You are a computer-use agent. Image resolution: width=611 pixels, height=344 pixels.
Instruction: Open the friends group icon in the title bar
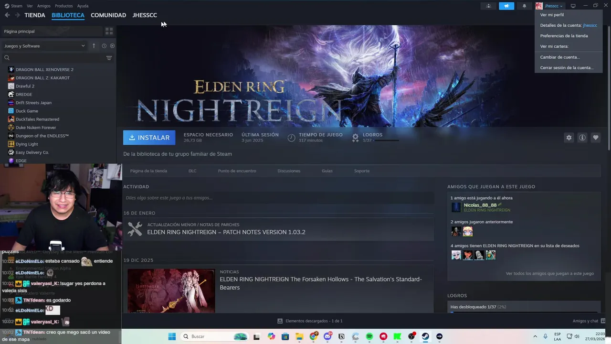click(x=488, y=6)
